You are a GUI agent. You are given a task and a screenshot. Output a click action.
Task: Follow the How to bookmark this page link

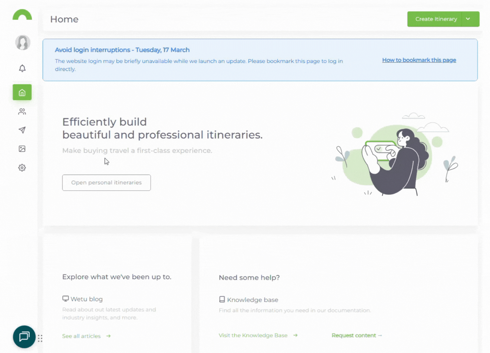[419, 60]
